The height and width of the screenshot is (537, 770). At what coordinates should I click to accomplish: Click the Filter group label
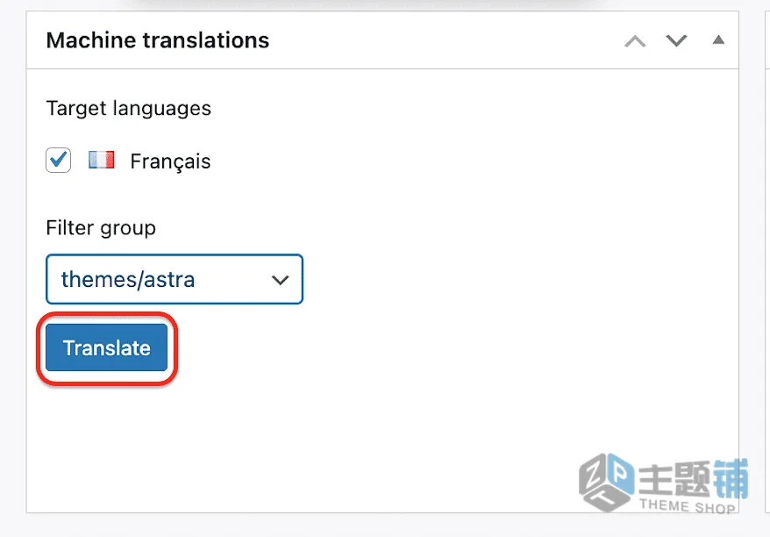tap(101, 228)
